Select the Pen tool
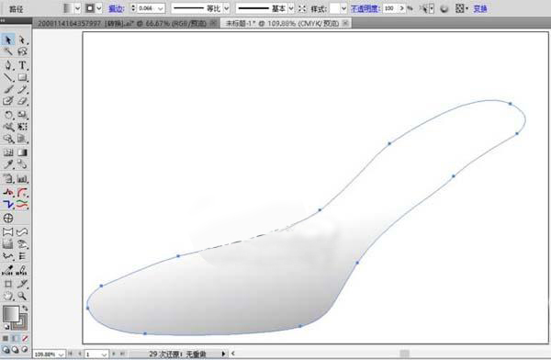This screenshot has height=360, width=551. coord(8,65)
